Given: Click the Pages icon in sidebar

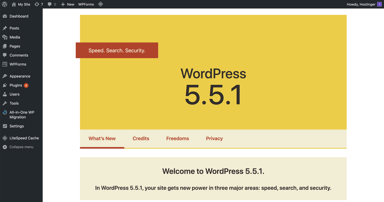Looking at the screenshot, I should [4, 46].
